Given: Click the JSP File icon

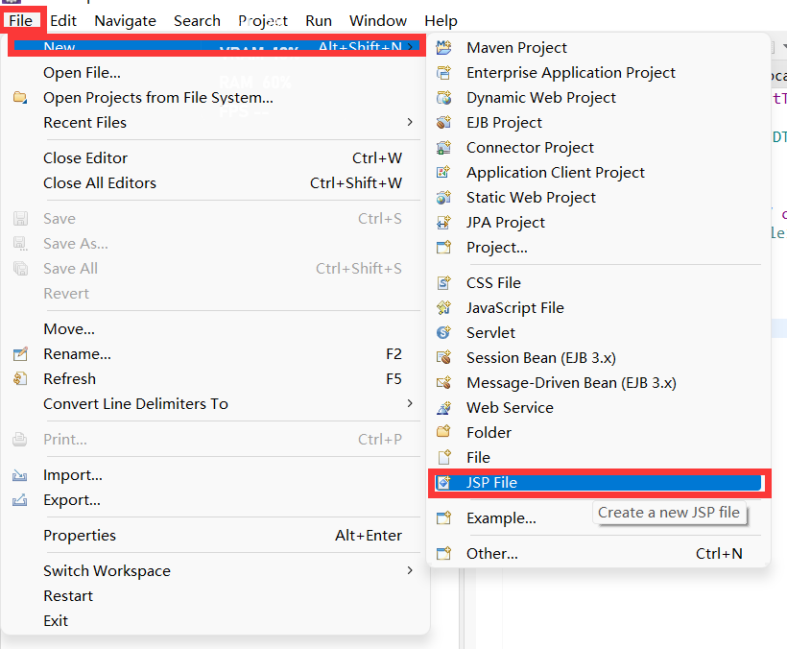Looking at the screenshot, I should pos(443,482).
